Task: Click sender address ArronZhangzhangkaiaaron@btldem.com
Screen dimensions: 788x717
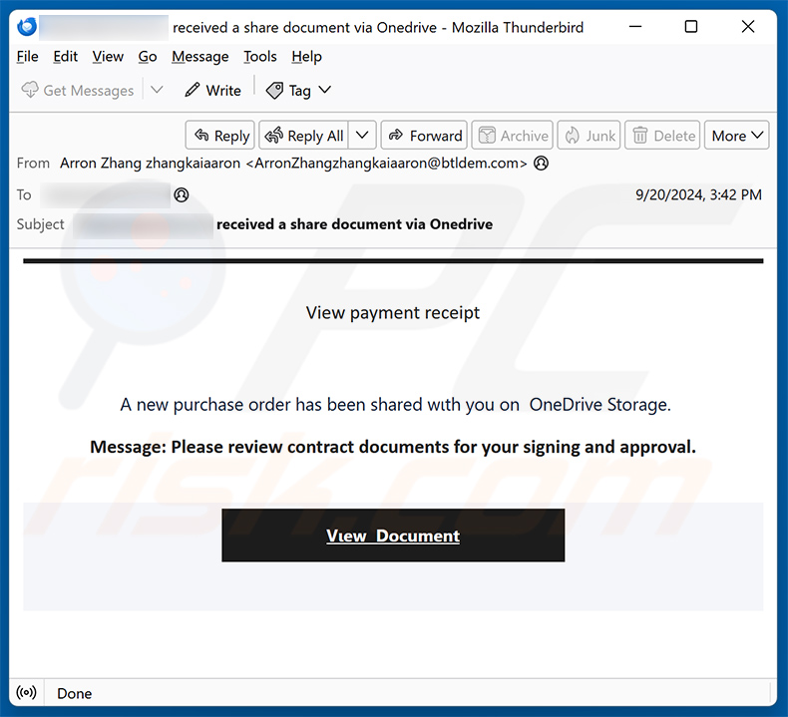Action: [x=386, y=163]
